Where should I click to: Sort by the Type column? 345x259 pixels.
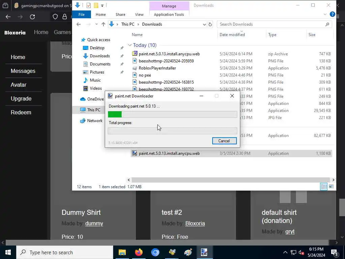coord(272,35)
